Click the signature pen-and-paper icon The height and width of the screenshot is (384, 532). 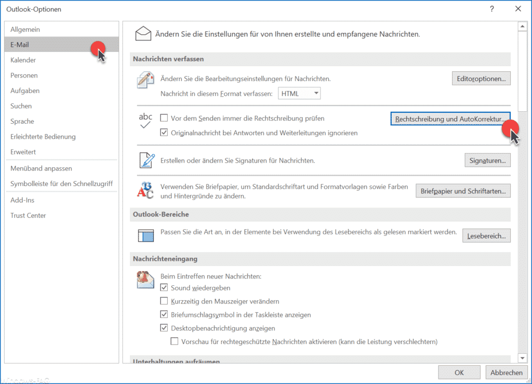147,160
